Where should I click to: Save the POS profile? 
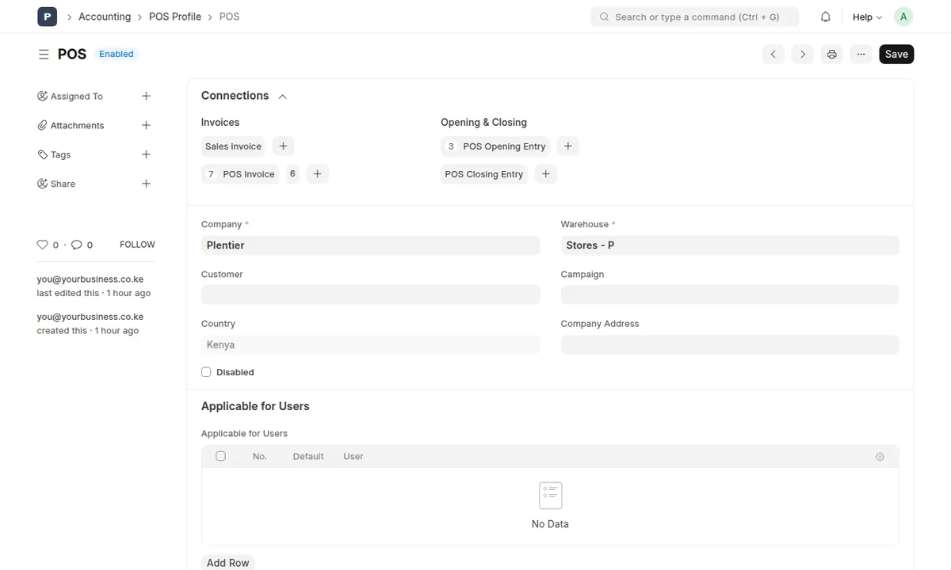(896, 54)
